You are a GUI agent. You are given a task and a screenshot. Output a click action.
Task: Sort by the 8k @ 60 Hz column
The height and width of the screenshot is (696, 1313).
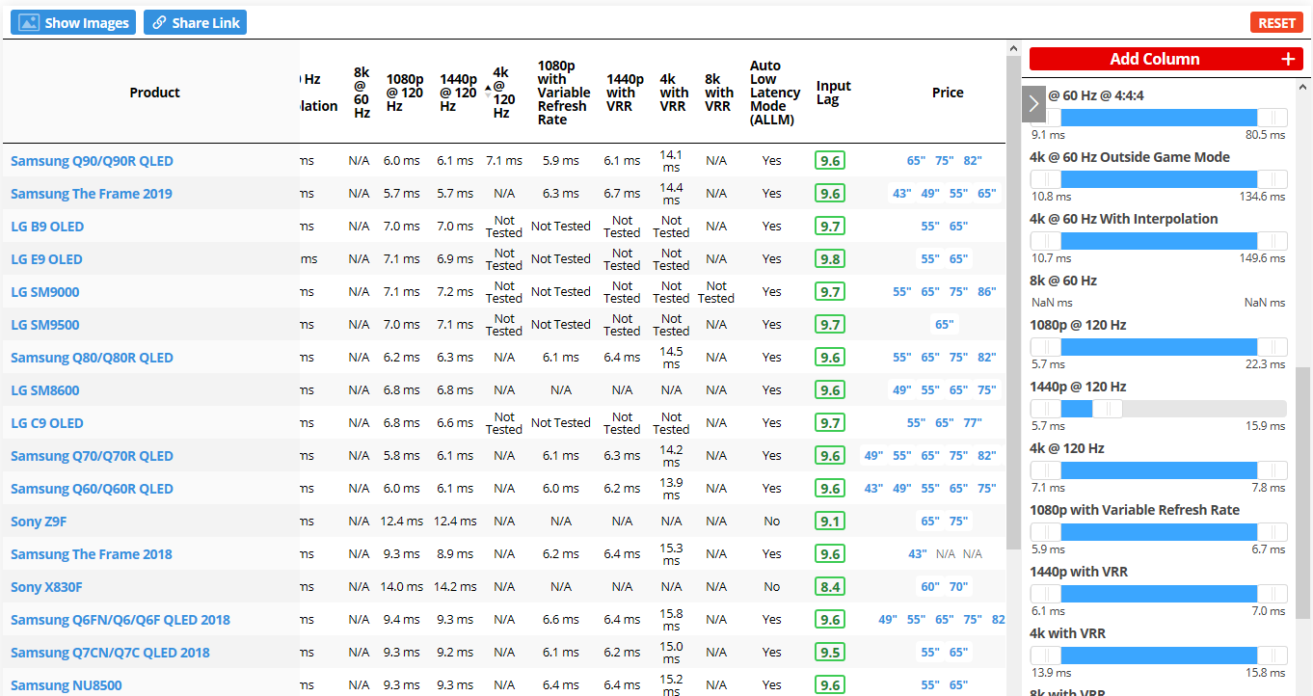coord(362,93)
